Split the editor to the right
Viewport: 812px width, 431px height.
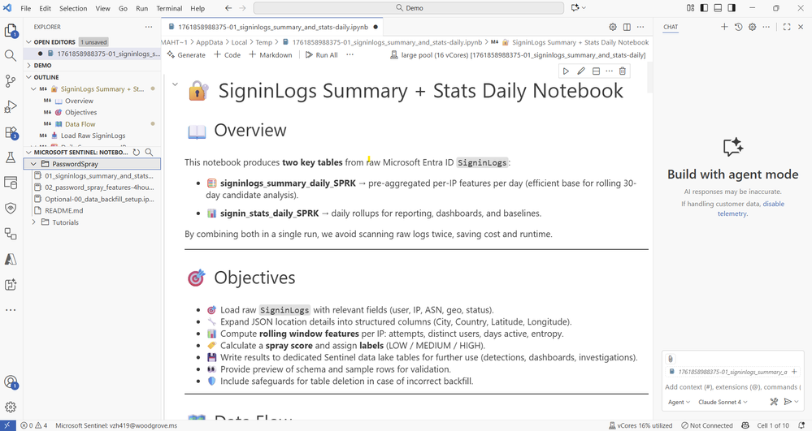coord(627,27)
